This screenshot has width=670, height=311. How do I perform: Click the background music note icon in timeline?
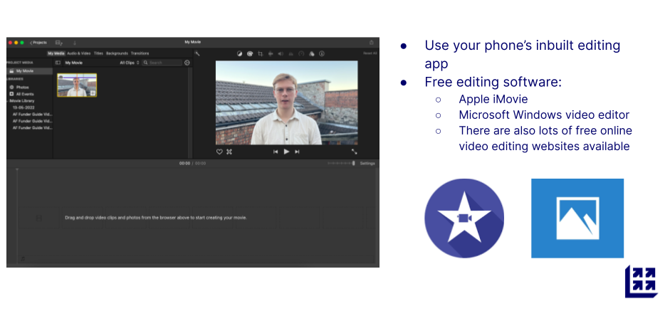pos(23,258)
